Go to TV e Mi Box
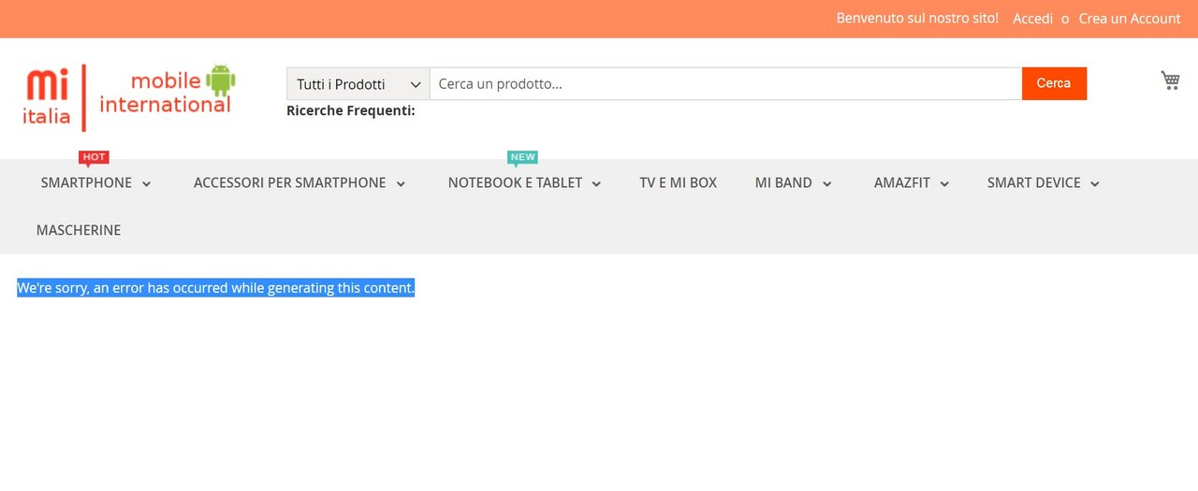 pyautogui.click(x=679, y=183)
